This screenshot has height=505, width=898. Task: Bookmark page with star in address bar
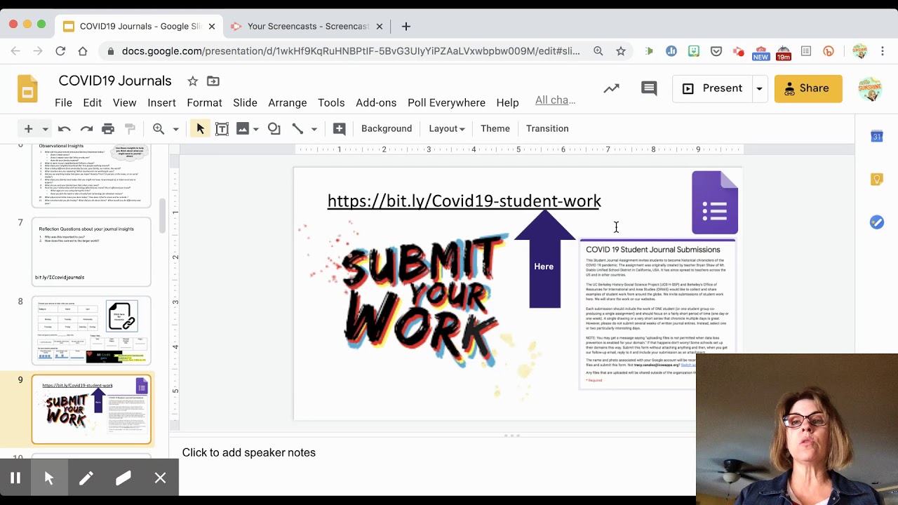(621, 51)
